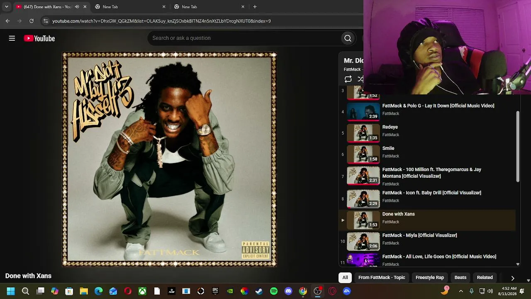
Task: Open Opera GX from the taskbar
Action: click(x=332, y=291)
